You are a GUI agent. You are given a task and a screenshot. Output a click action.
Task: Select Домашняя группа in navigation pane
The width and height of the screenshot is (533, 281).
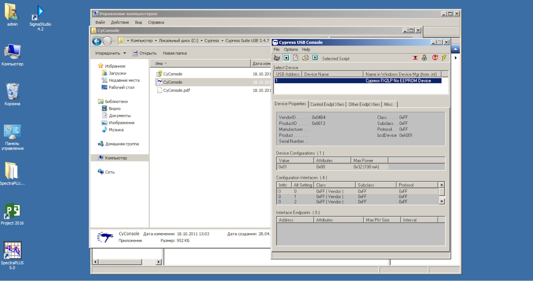click(x=122, y=144)
